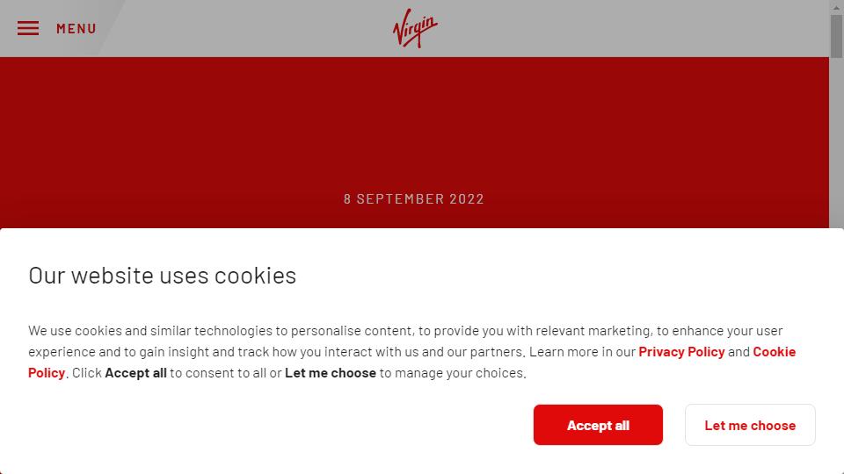Click the cookie description paragraph's first line
The image size is (844, 474).
point(352,331)
